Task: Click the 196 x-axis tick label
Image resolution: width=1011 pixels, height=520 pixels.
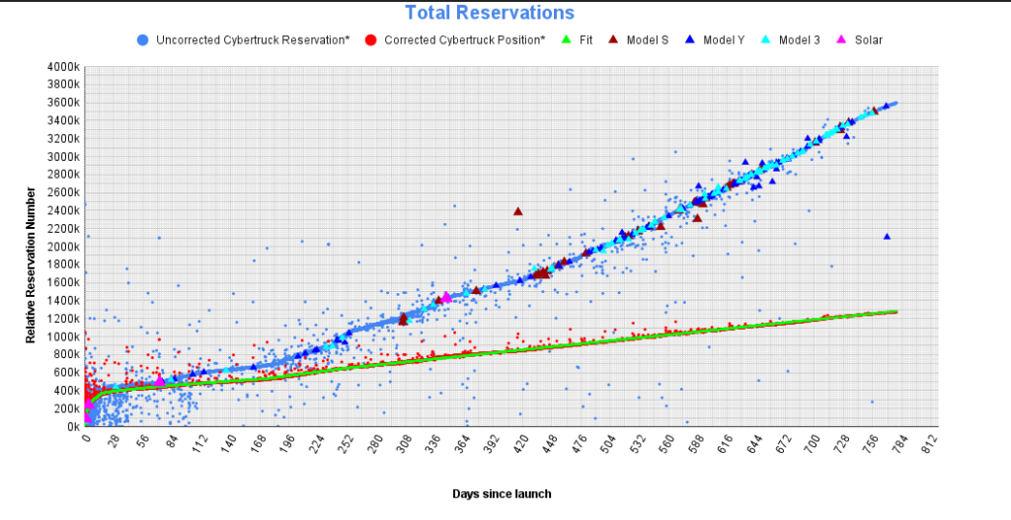Action: [286, 443]
